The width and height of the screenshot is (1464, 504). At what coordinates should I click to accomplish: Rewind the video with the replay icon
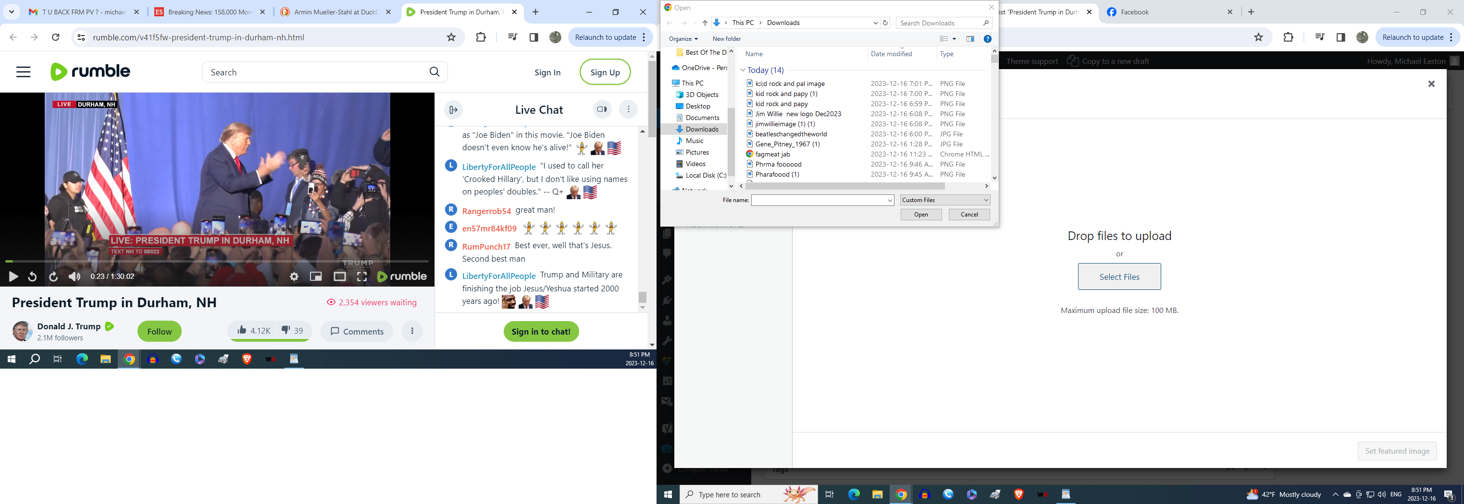[x=32, y=276]
